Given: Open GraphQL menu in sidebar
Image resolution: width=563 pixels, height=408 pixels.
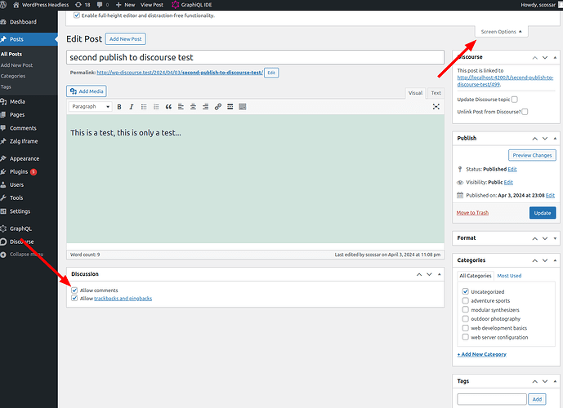Looking at the screenshot, I should [20, 228].
